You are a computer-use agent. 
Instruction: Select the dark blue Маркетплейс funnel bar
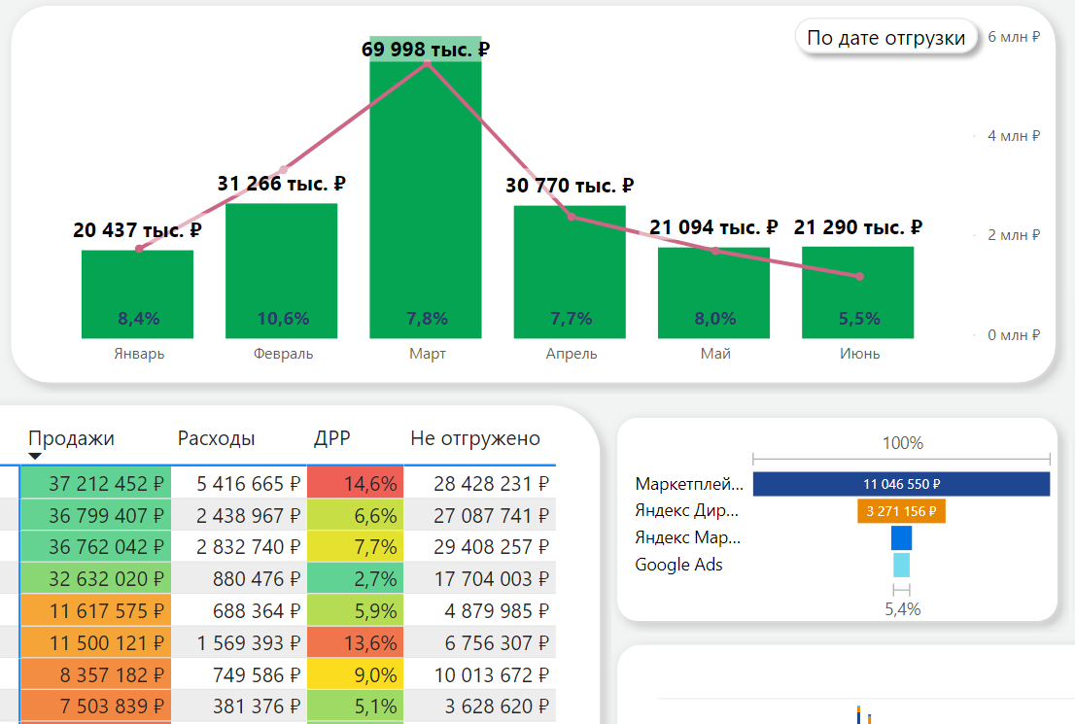tap(901, 484)
